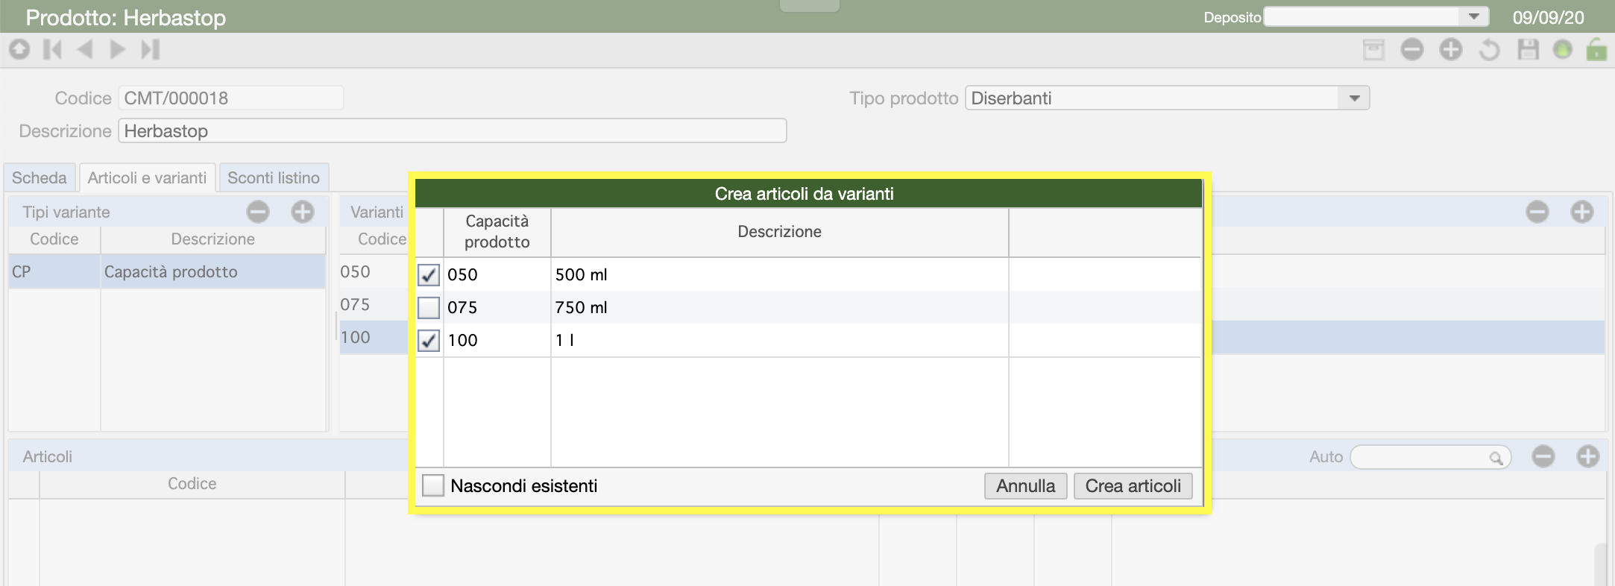Screen dimensions: 1615x586
Task: Click the Crea articoli da varianti title bar
Action: coord(808,194)
